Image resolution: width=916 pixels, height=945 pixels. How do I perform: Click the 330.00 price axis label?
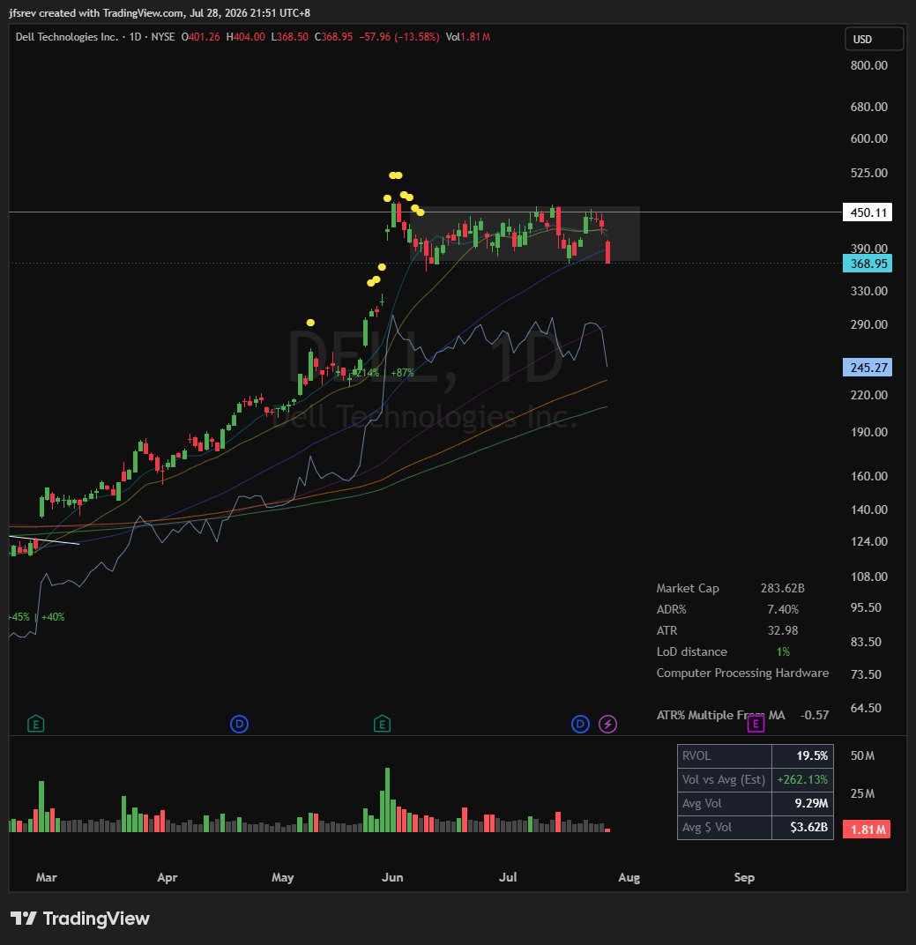tap(868, 291)
